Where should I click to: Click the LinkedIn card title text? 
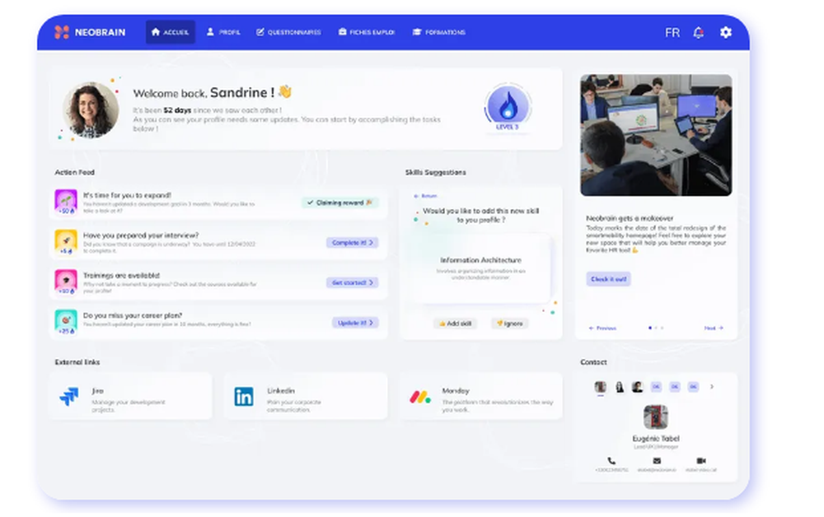281,390
